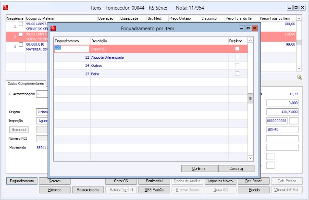
Task: Minimize the Itens window
Action: coord(290,8)
